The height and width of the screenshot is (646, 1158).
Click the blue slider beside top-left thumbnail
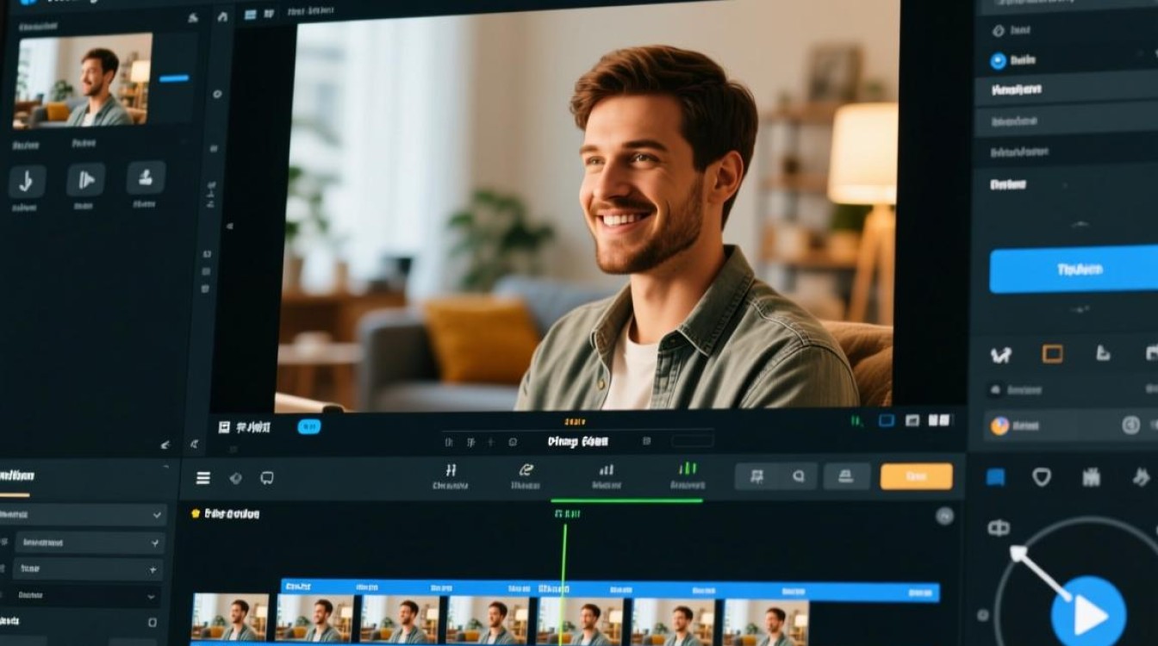174,78
